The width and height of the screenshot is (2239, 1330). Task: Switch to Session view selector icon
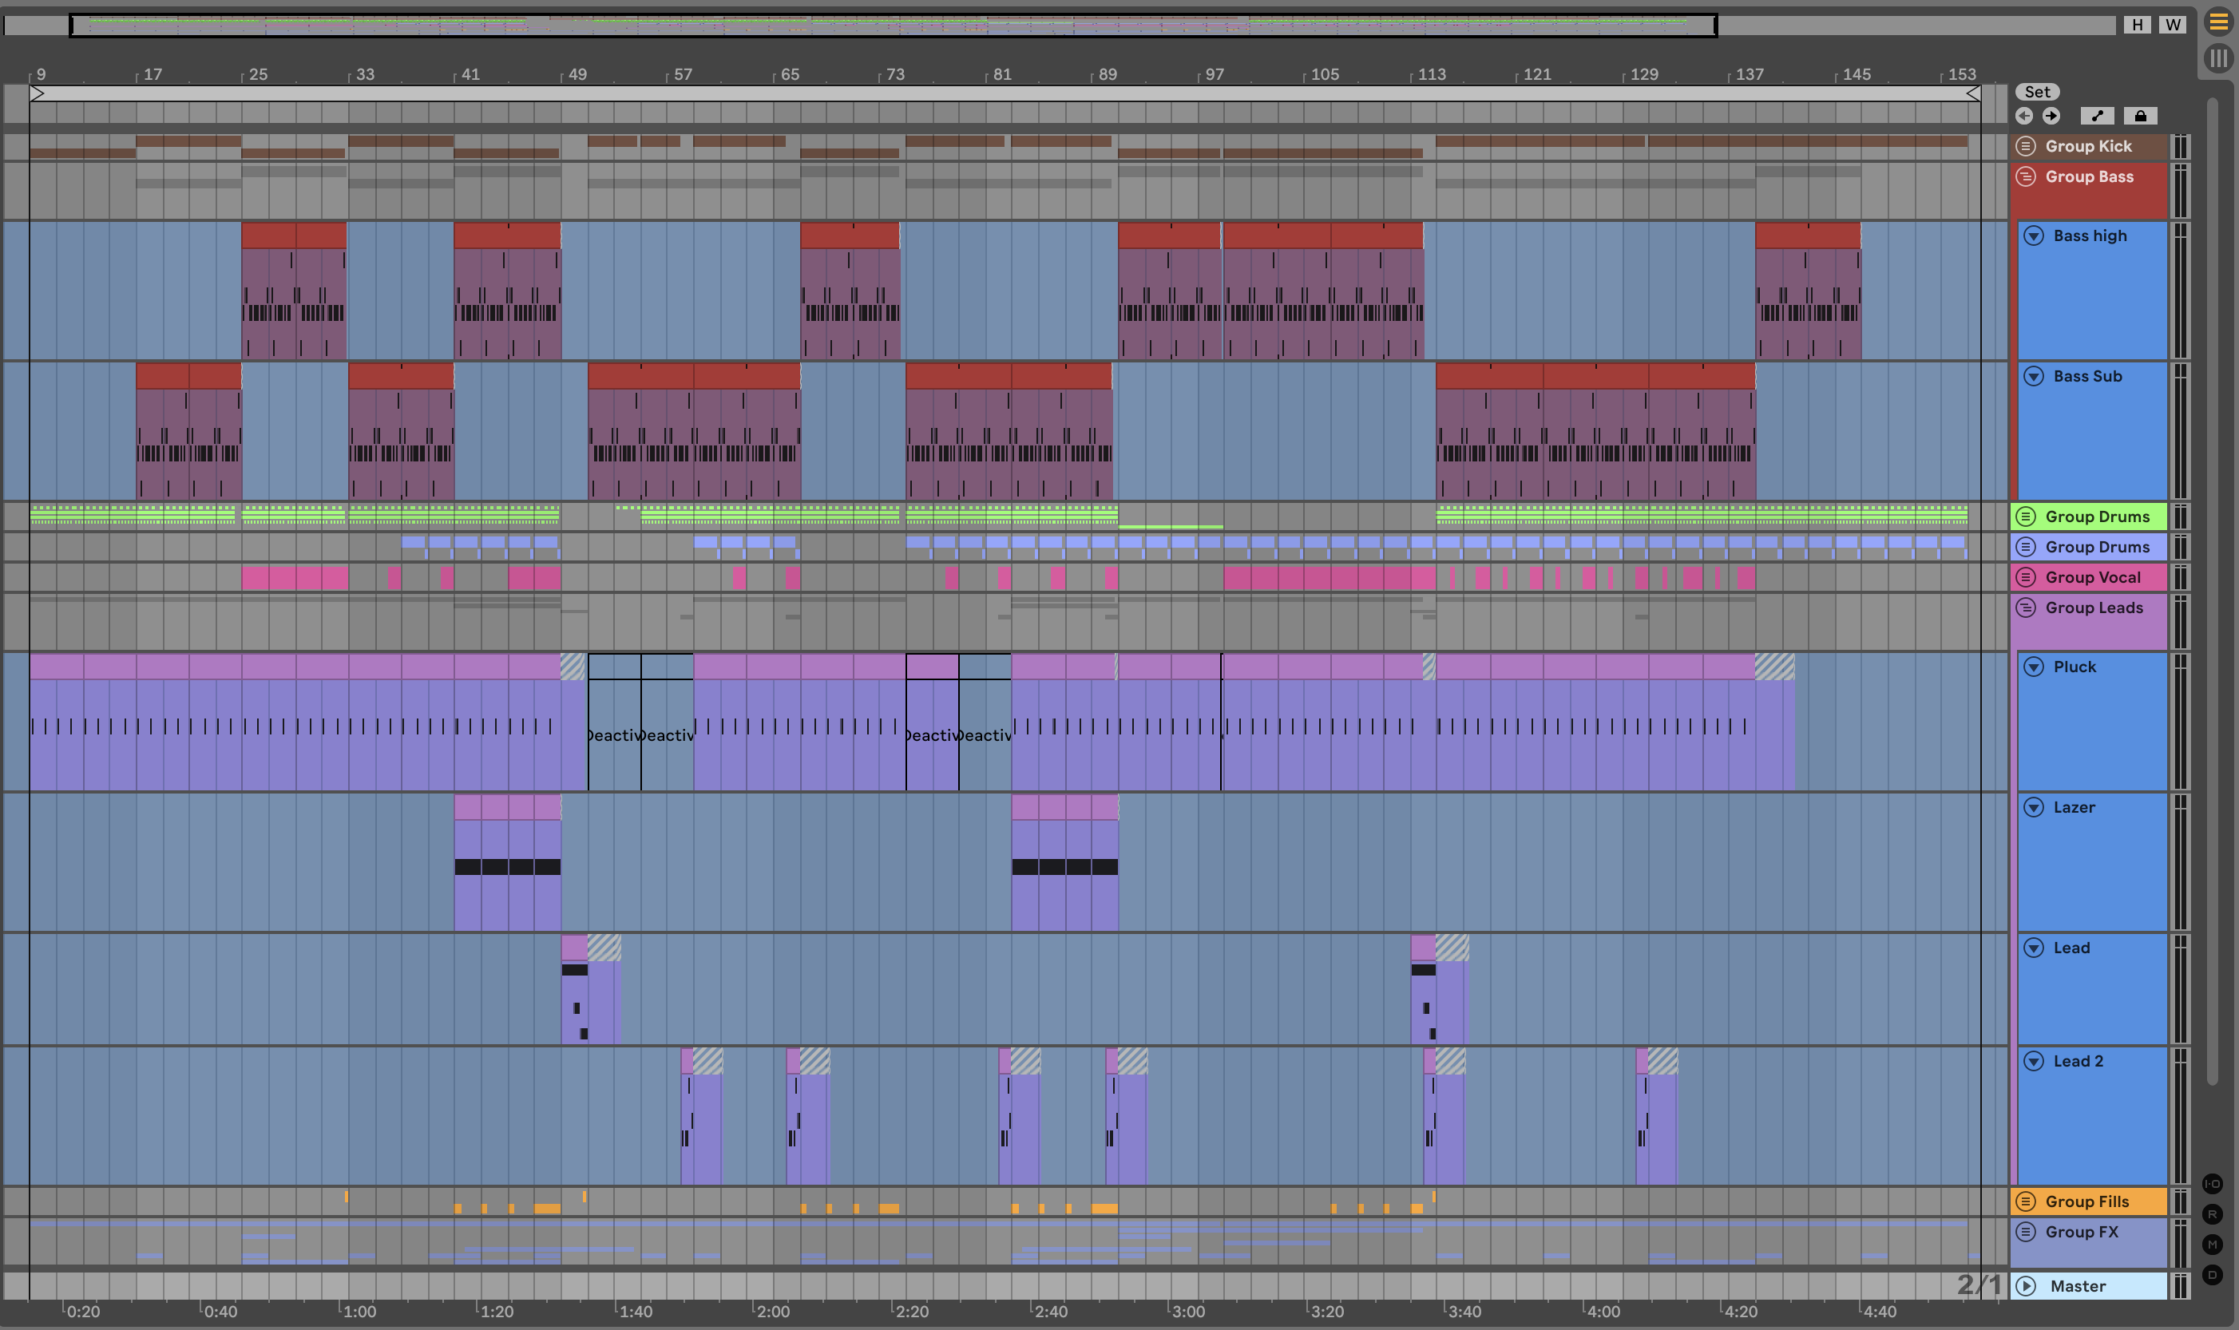tap(2218, 59)
